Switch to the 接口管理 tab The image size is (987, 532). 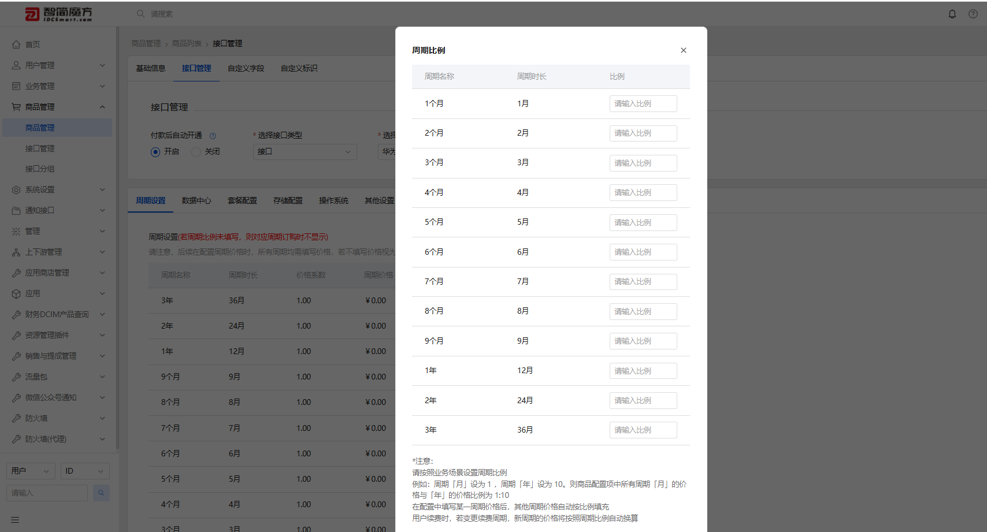pos(196,68)
